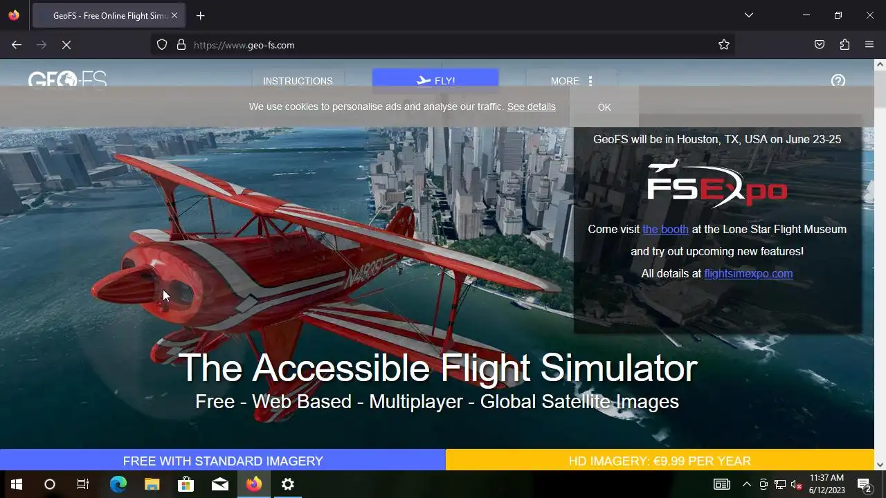Open the MORE menu
Viewport: 886px width, 498px height.
(x=572, y=81)
